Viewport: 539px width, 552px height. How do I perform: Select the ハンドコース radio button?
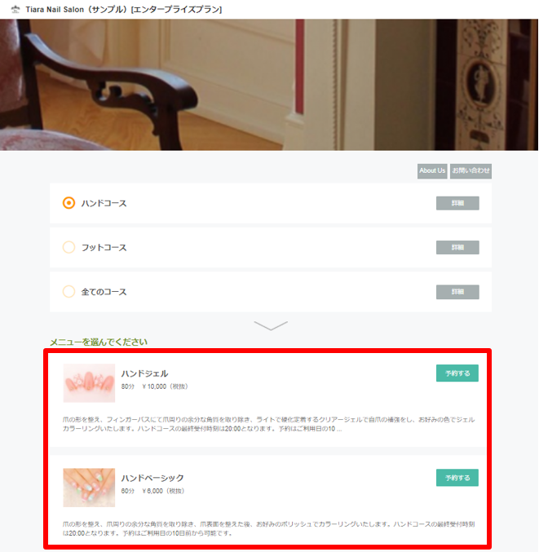(68, 203)
